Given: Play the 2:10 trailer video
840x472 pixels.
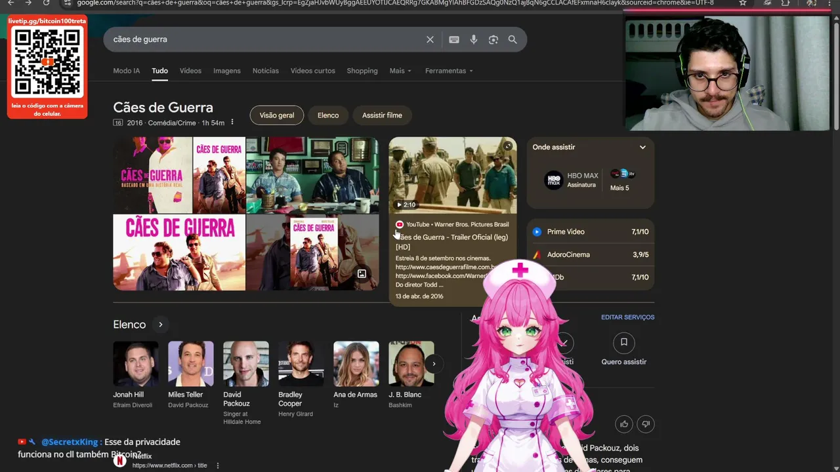Looking at the screenshot, I should (406, 205).
